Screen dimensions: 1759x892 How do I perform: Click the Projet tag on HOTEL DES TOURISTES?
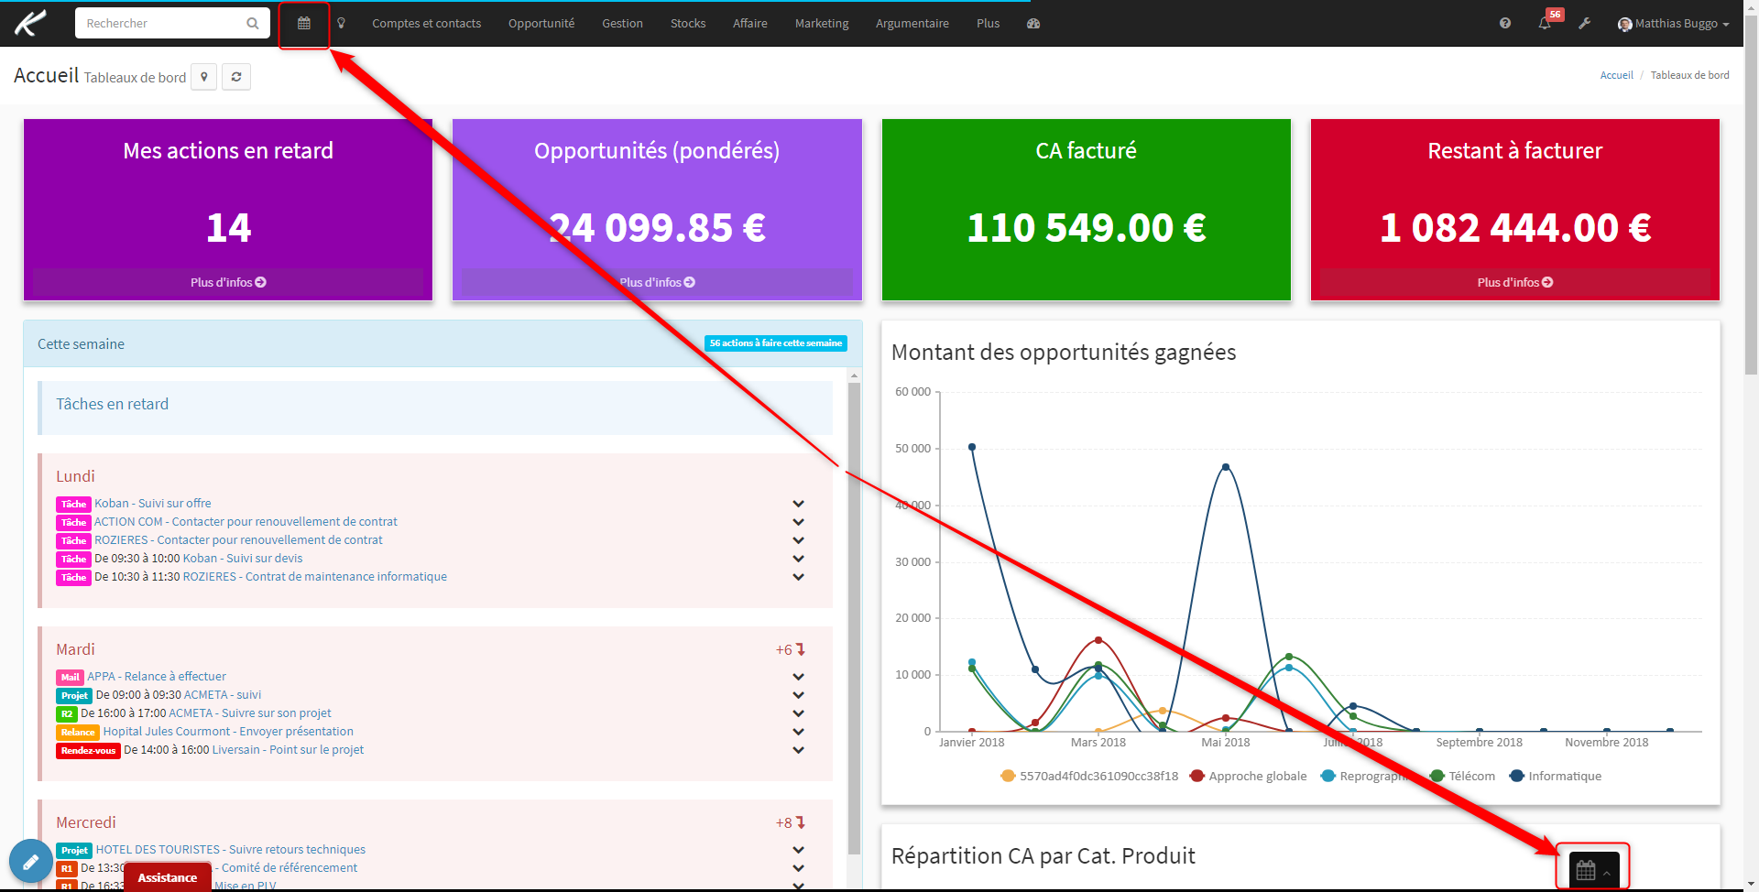tap(74, 850)
